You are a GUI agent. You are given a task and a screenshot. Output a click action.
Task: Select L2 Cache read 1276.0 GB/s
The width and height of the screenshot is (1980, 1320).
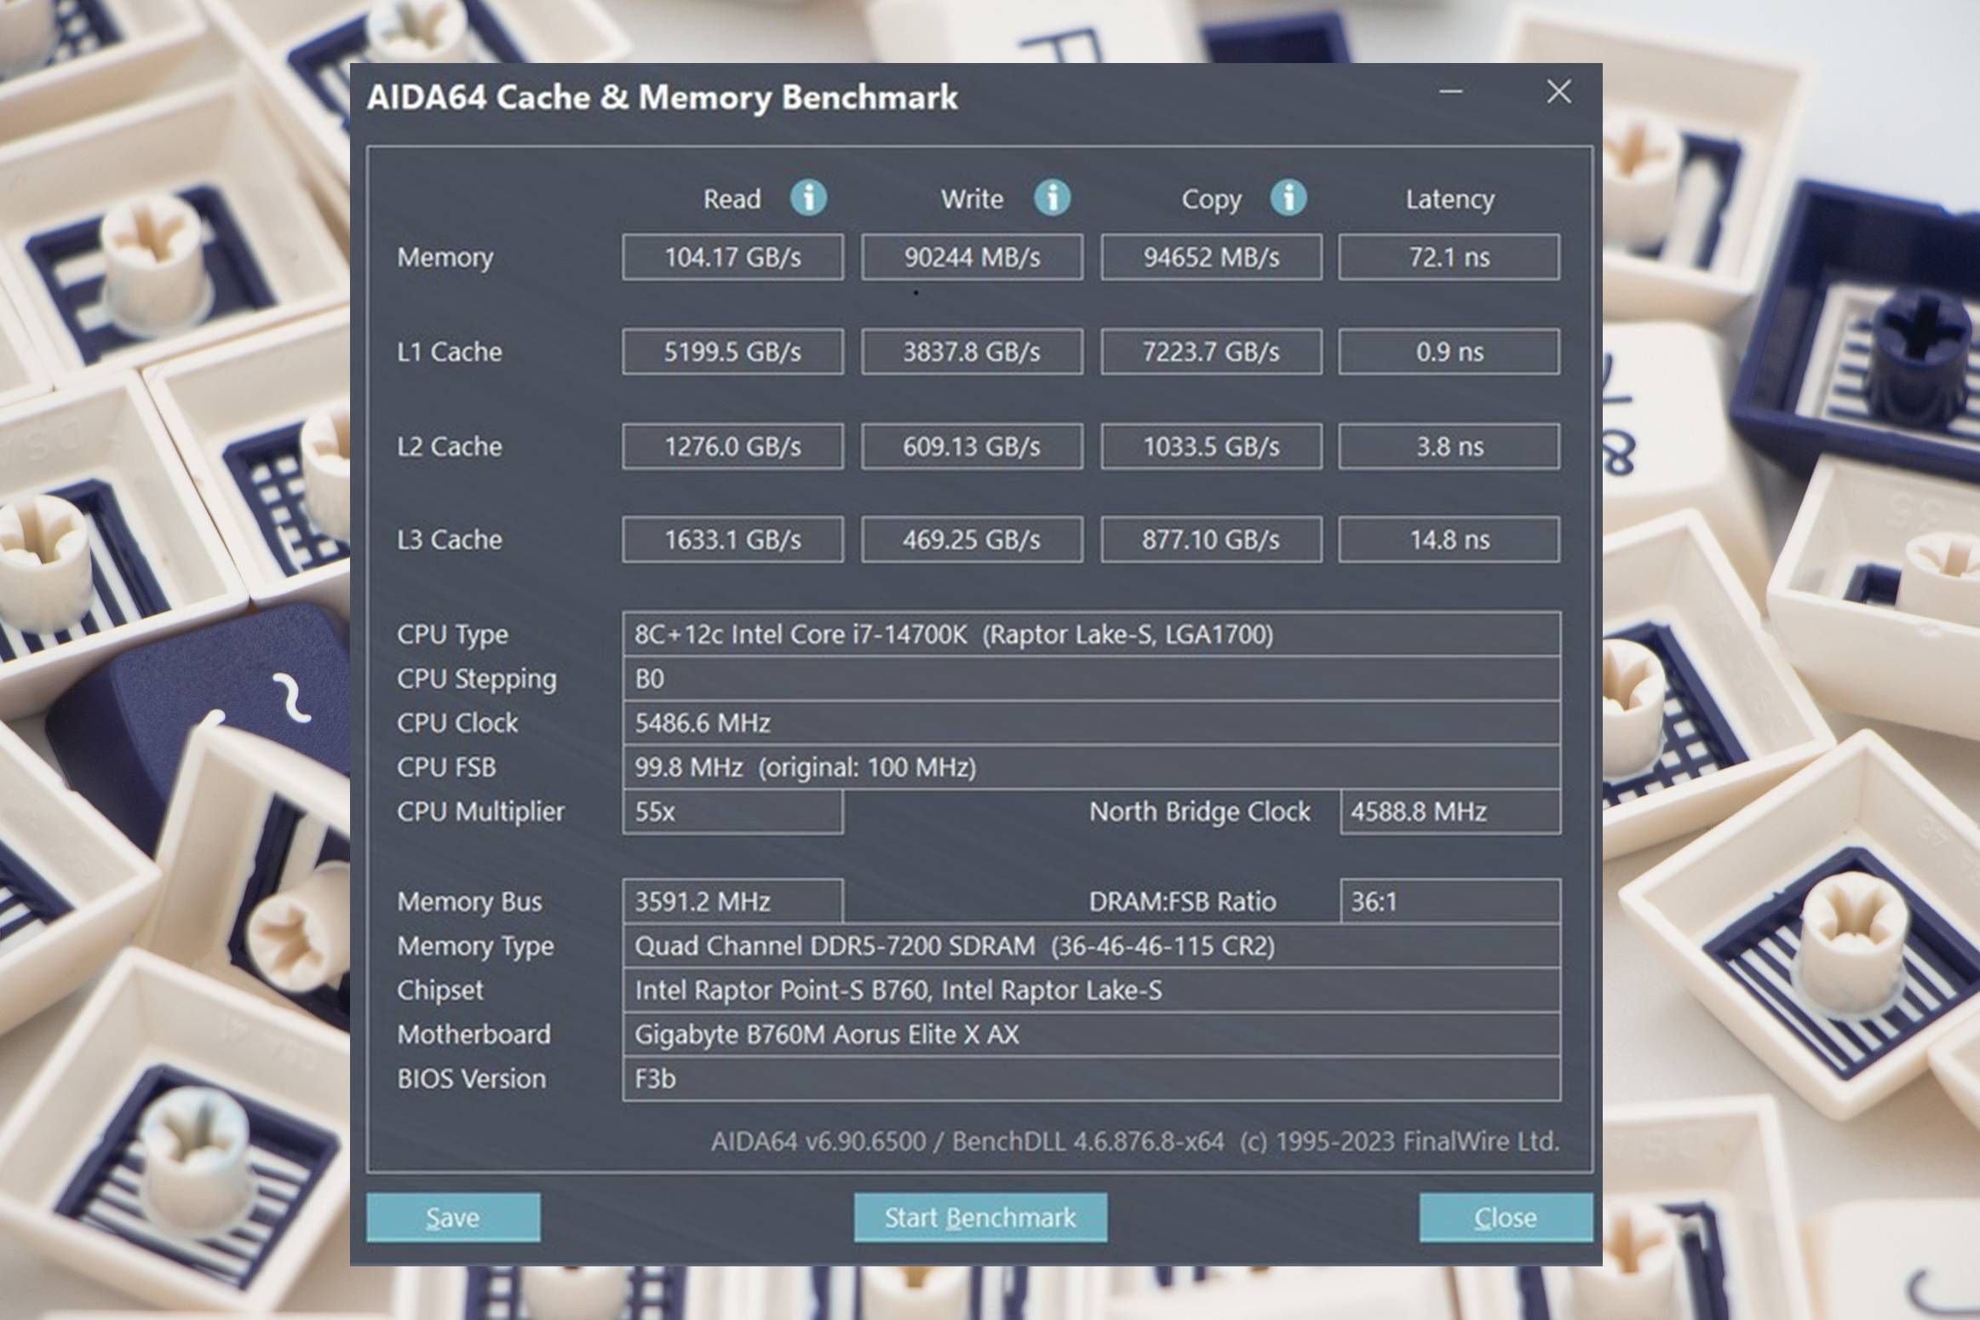pos(732,445)
